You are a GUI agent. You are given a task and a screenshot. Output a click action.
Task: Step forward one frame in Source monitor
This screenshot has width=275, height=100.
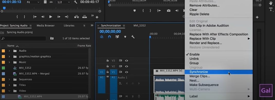[x=59, y=17]
